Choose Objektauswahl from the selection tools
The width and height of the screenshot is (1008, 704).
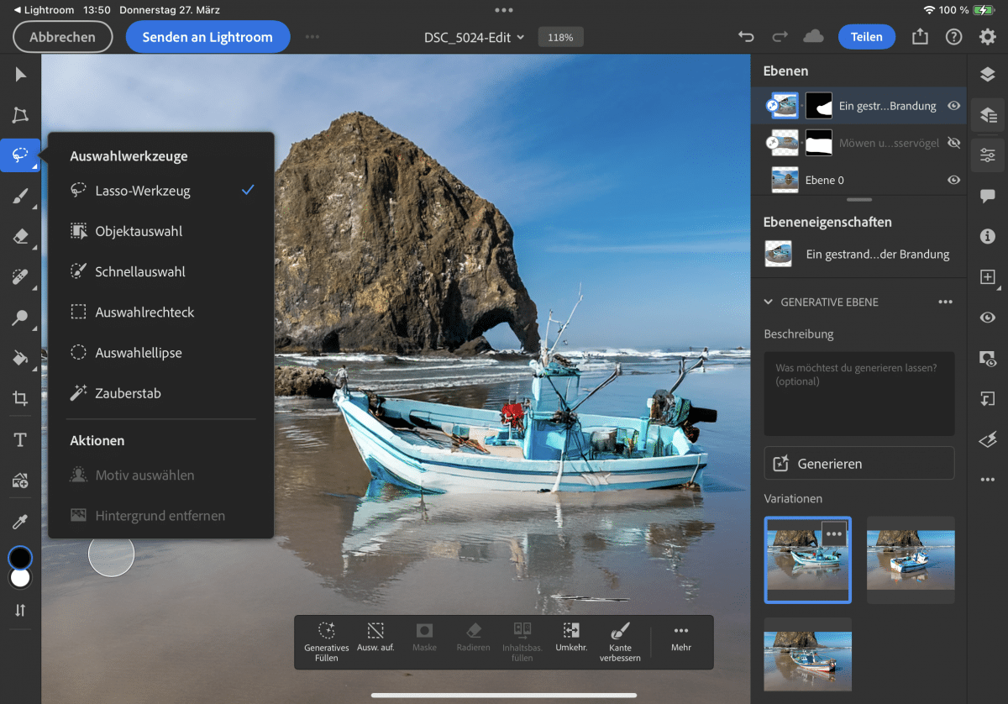[139, 231]
